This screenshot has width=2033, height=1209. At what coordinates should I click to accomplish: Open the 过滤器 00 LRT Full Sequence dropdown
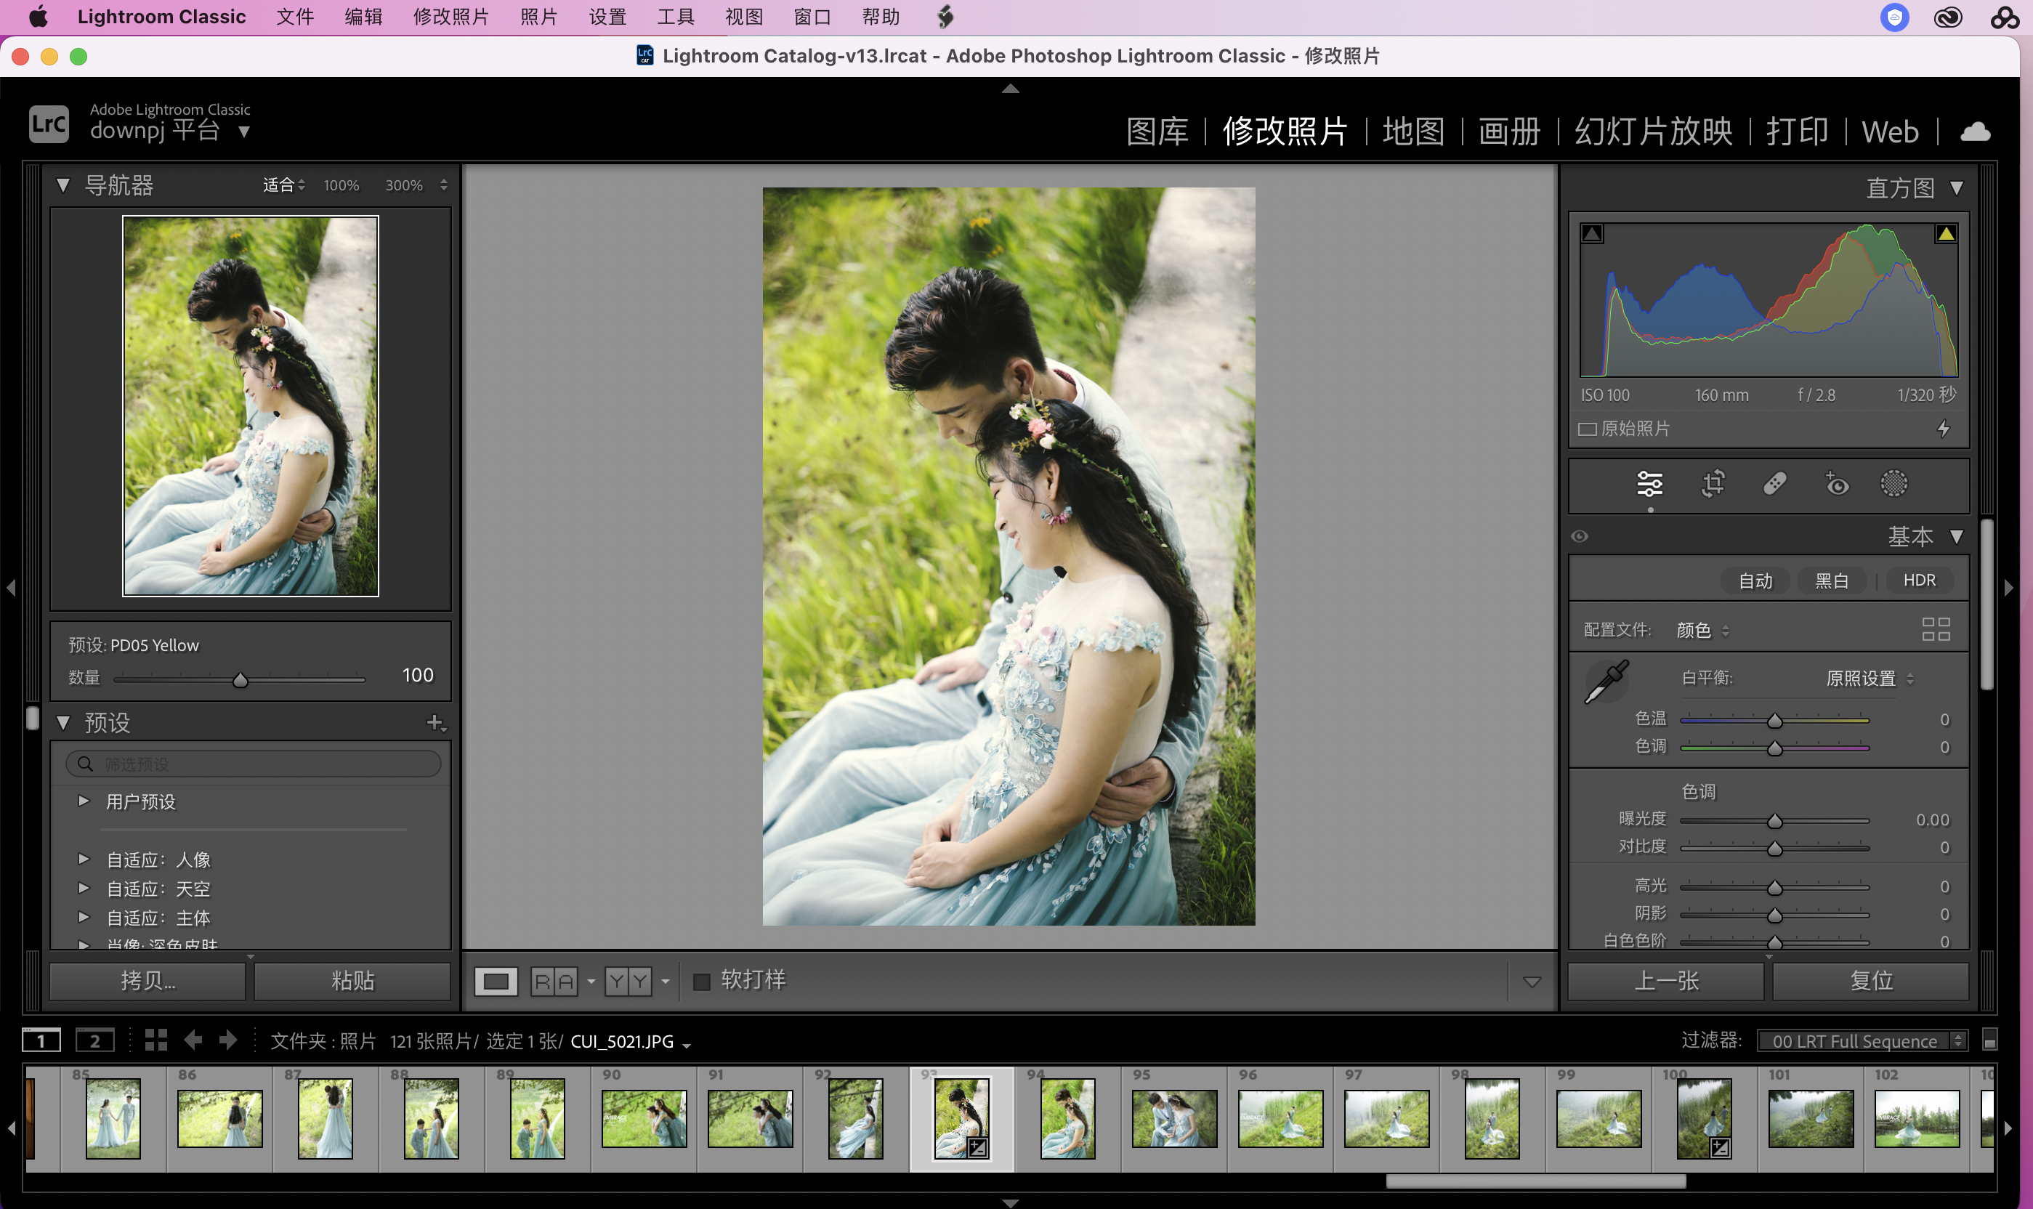click(x=1862, y=1040)
